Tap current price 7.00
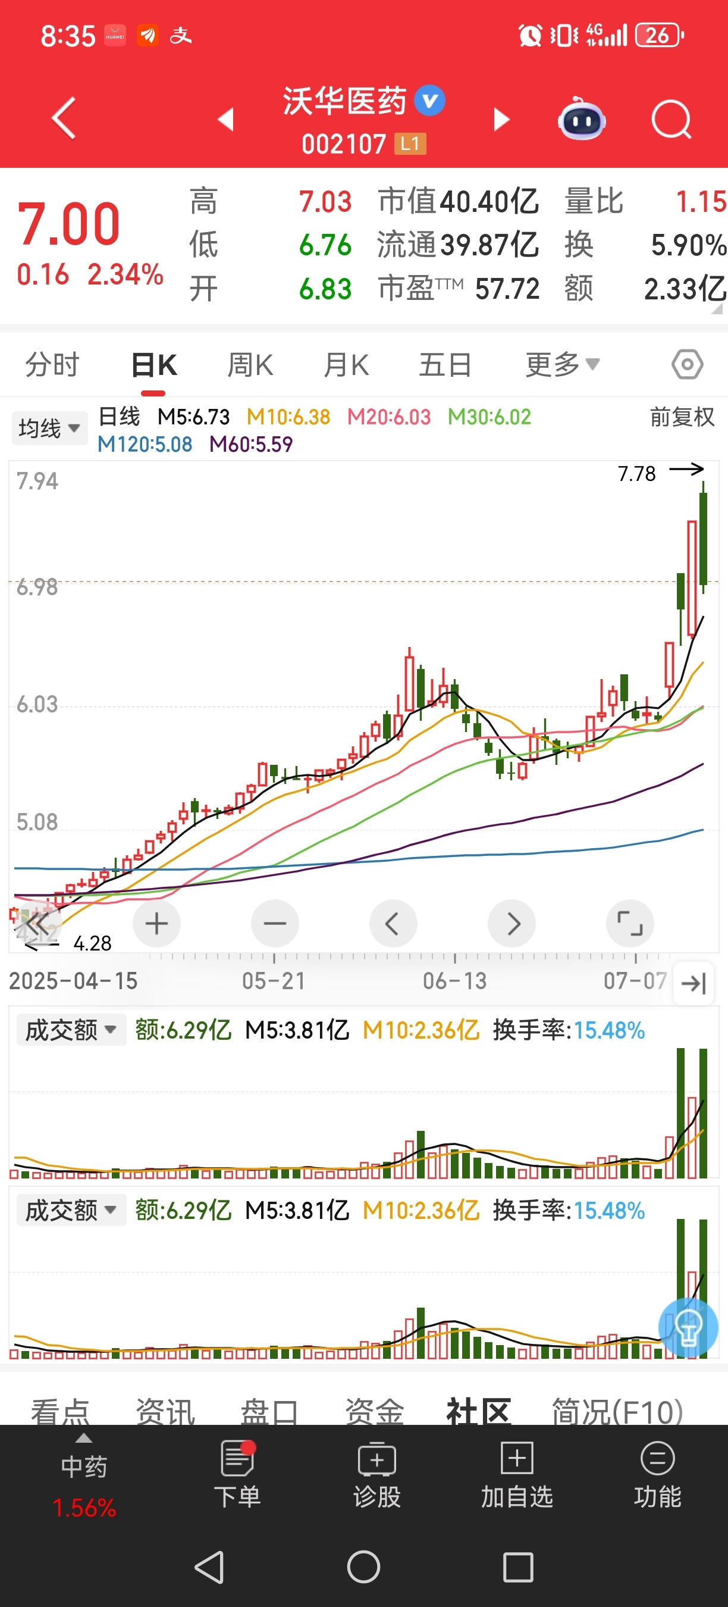Screen dimensions: 728x1607 68,223
